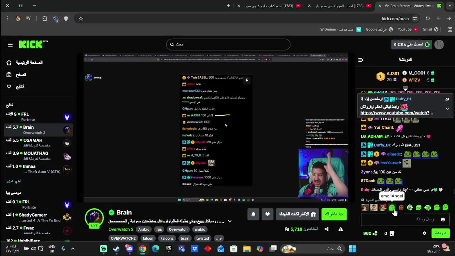Bookmark this page with star icon

point(81,18)
